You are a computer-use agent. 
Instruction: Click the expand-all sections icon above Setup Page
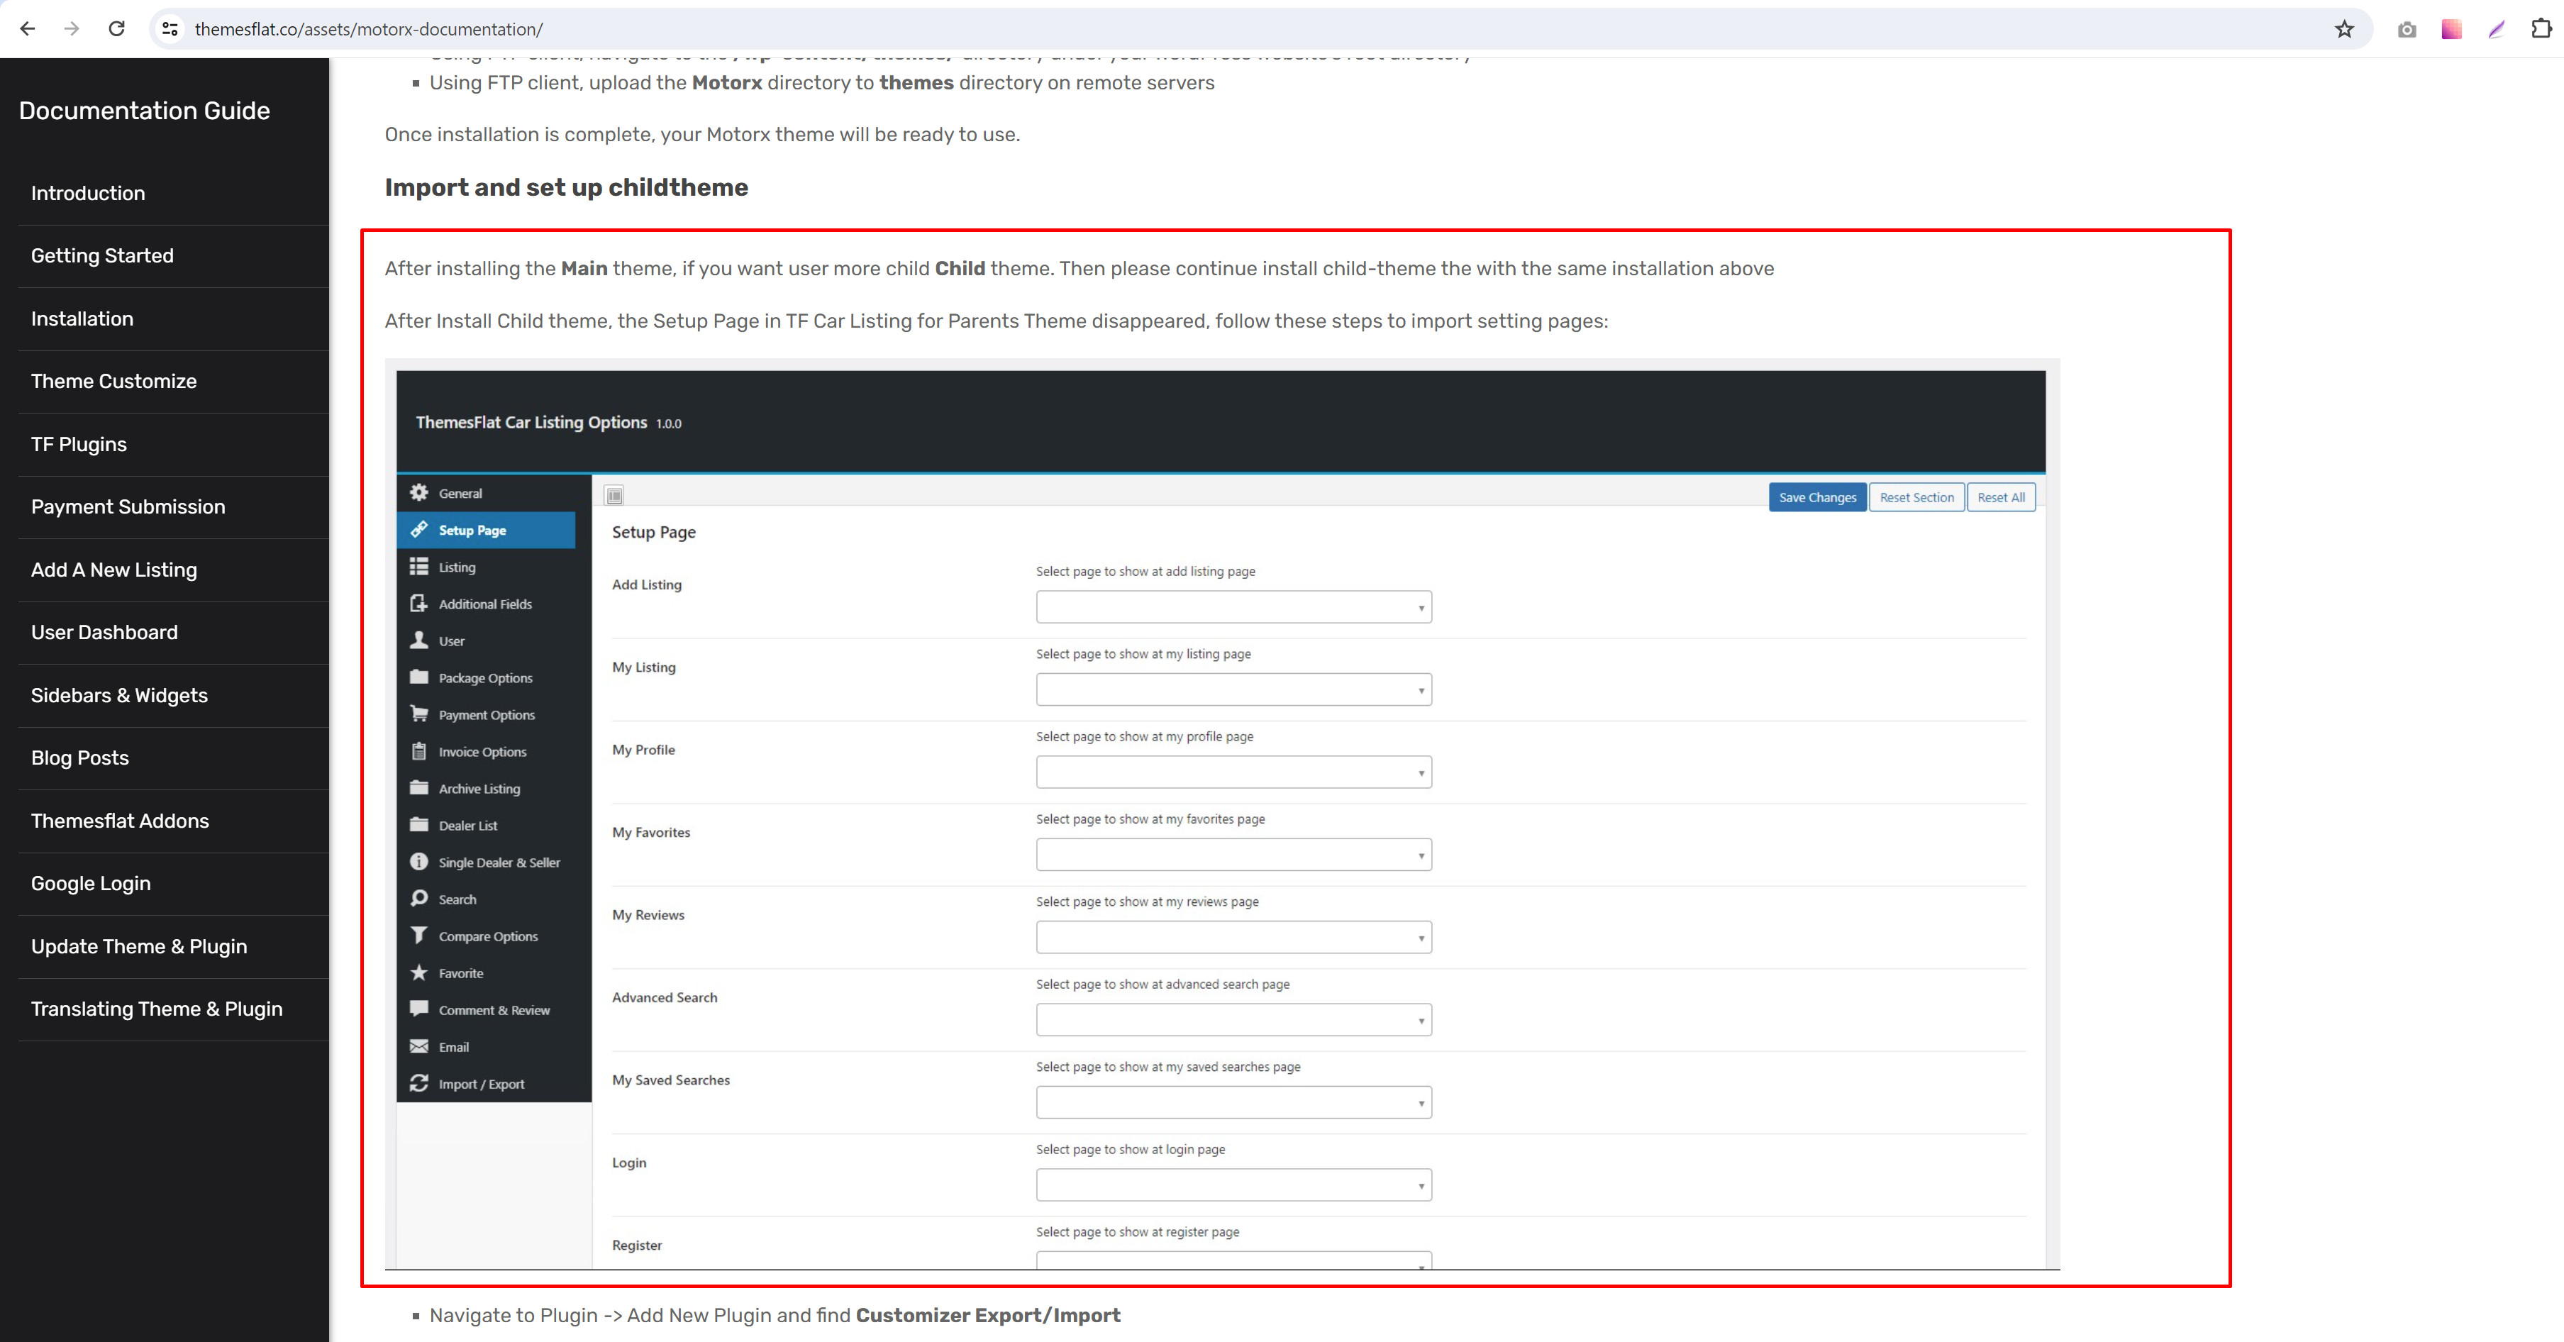(x=615, y=496)
